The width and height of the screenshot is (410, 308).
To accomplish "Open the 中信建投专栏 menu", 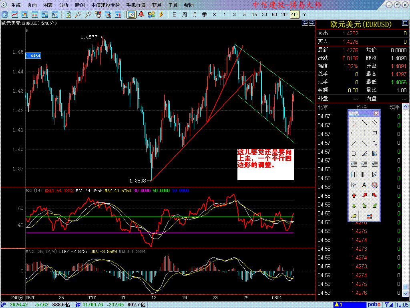I will pyautogui.click(x=106, y=5).
